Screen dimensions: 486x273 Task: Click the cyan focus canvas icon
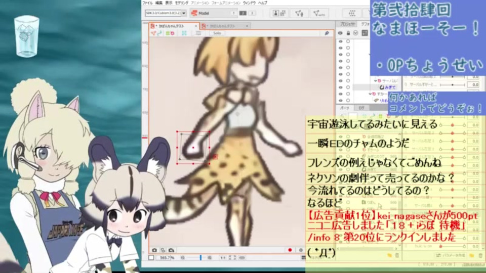click(184, 33)
